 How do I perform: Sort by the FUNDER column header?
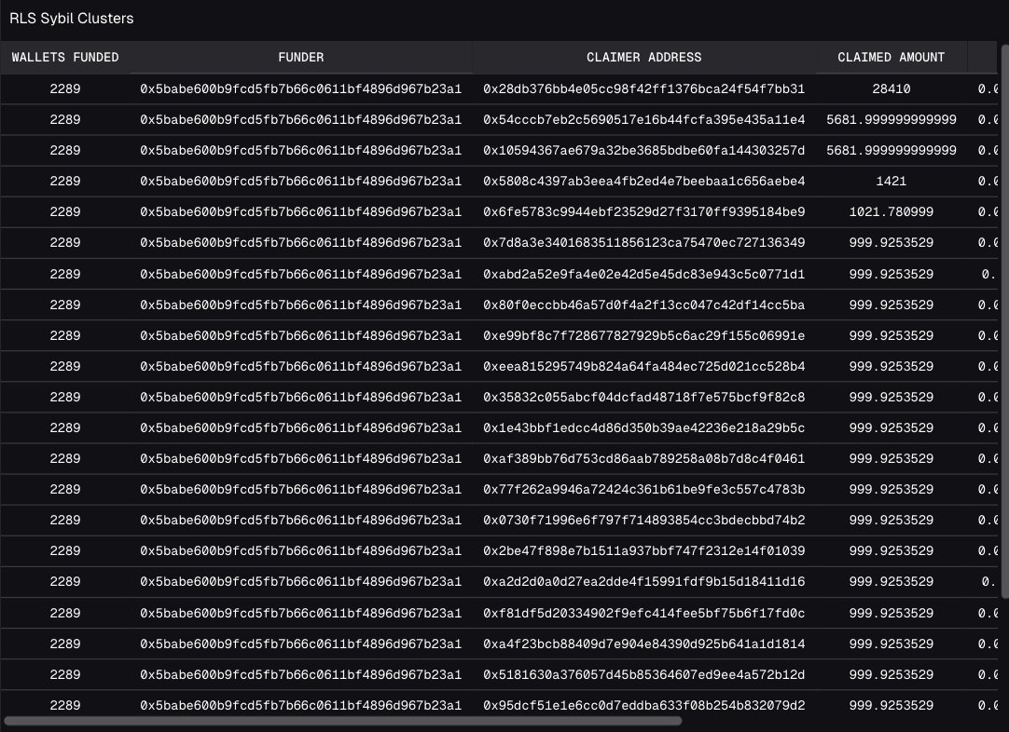point(300,57)
